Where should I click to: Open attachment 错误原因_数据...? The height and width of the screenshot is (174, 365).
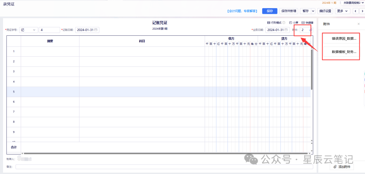point(342,39)
